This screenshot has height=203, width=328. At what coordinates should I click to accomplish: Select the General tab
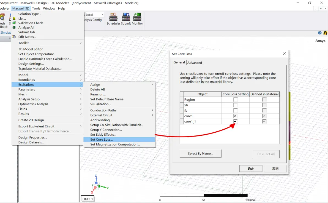pyautogui.click(x=179, y=62)
